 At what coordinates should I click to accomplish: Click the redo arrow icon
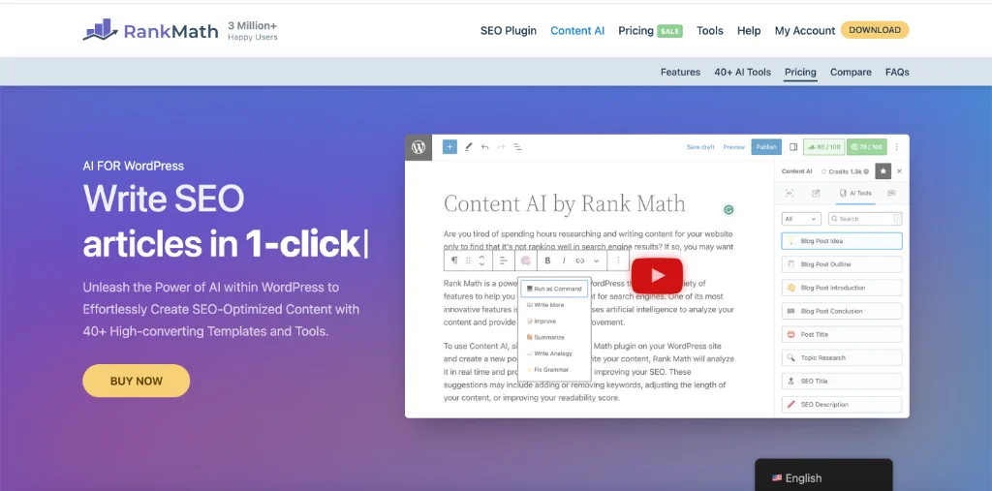pos(501,147)
